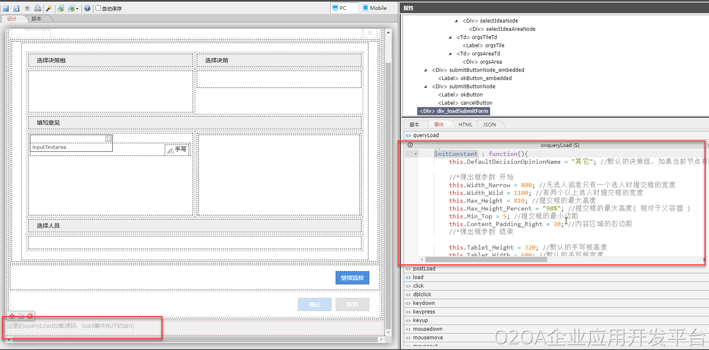Open help via blue question mark icon
The height and width of the screenshot is (350, 709).
(x=87, y=9)
